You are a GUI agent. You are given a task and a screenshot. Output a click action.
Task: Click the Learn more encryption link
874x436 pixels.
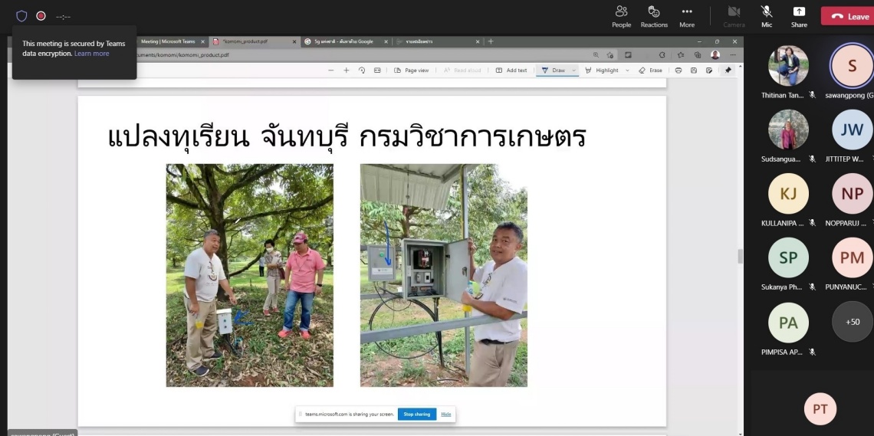92,54
